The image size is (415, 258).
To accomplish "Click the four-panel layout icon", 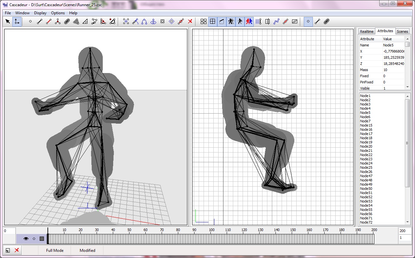I will coord(204,21).
